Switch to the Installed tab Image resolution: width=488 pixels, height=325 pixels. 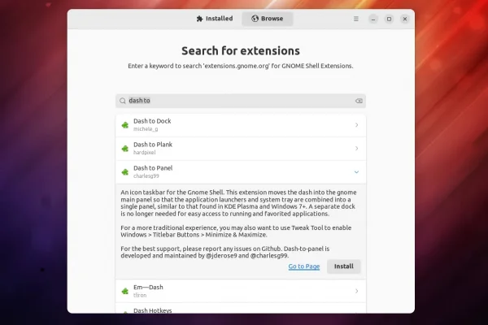[215, 19]
